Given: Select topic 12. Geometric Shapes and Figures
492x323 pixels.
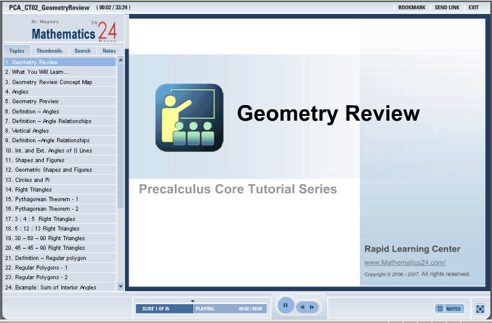Looking at the screenshot, I should [x=60, y=170].
